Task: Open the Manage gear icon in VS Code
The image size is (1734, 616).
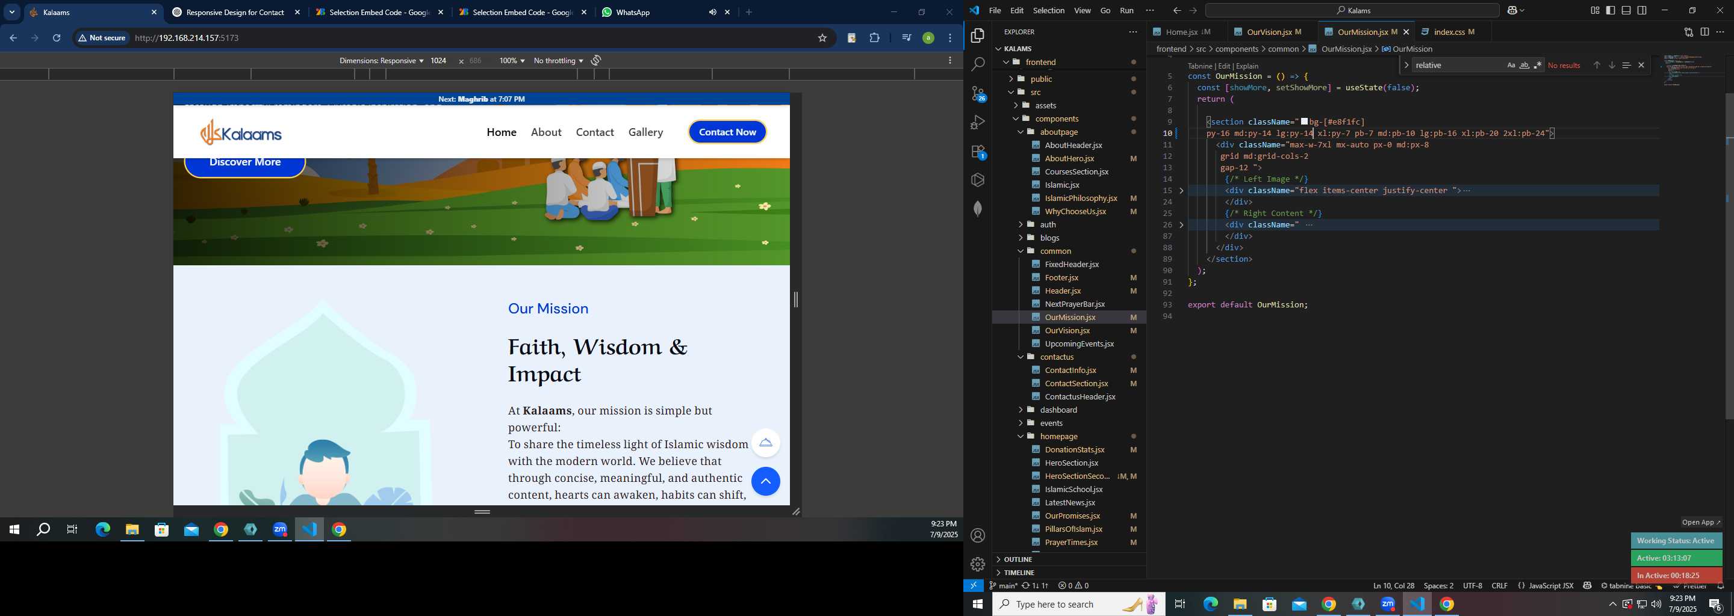Action: pyautogui.click(x=977, y=564)
